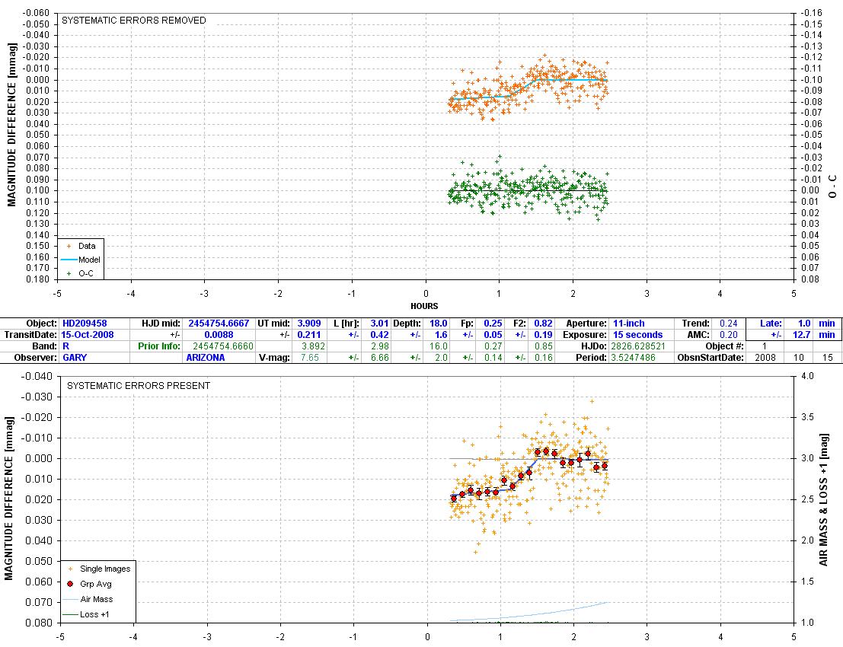Click the blue Model legend line
Viewport: 843px width, 647px height.
[x=70, y=260]
